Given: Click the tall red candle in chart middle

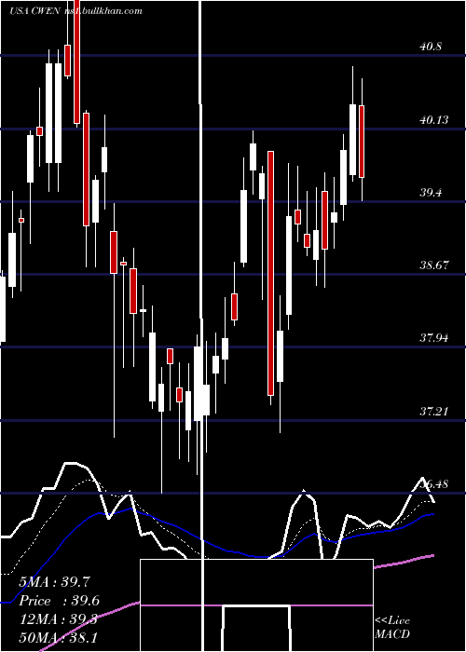Looking at the screenshot, I should click(x=271, y=273).
